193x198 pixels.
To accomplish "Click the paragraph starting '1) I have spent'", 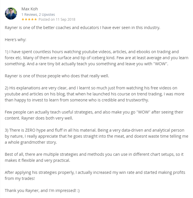I will click(96, 58).
